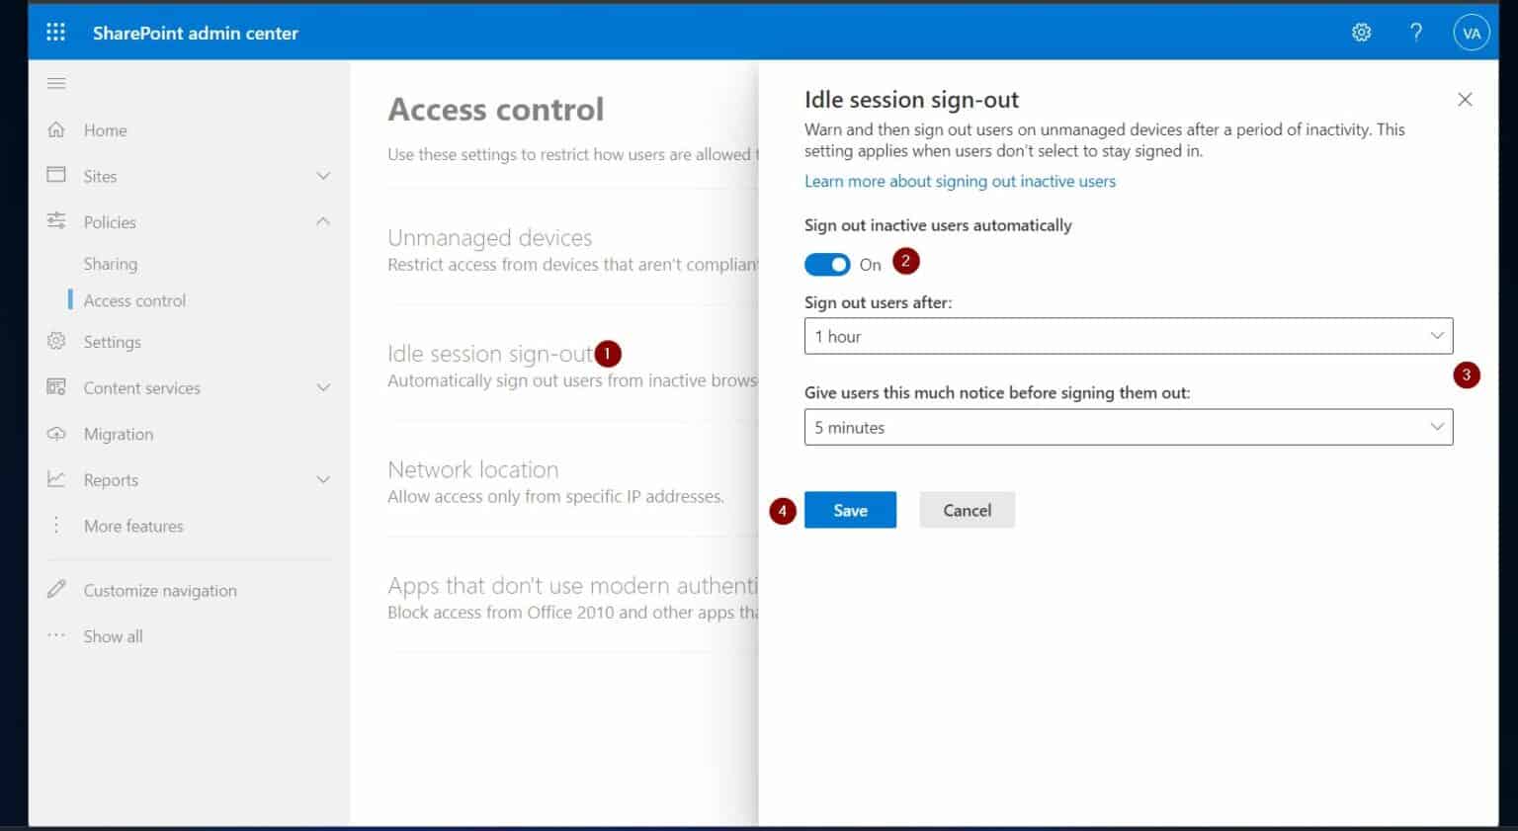Select the Home icon in sidebar

pyautogui.click(x=56, y=129)
